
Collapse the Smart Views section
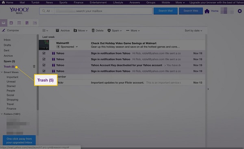coord(2,72)
